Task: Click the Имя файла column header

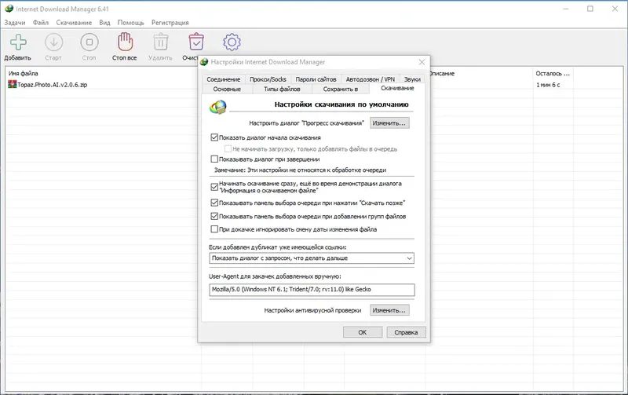Action: pos(24,73)
